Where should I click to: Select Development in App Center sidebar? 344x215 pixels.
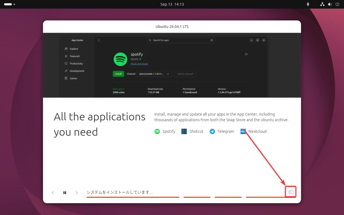(x=77, y=71)
